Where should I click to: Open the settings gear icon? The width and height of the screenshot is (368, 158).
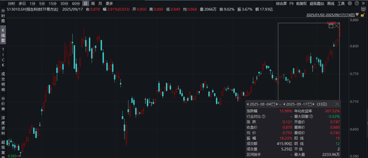[350, 3]
